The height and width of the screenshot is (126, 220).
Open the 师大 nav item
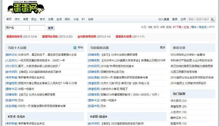click(17, 19)
